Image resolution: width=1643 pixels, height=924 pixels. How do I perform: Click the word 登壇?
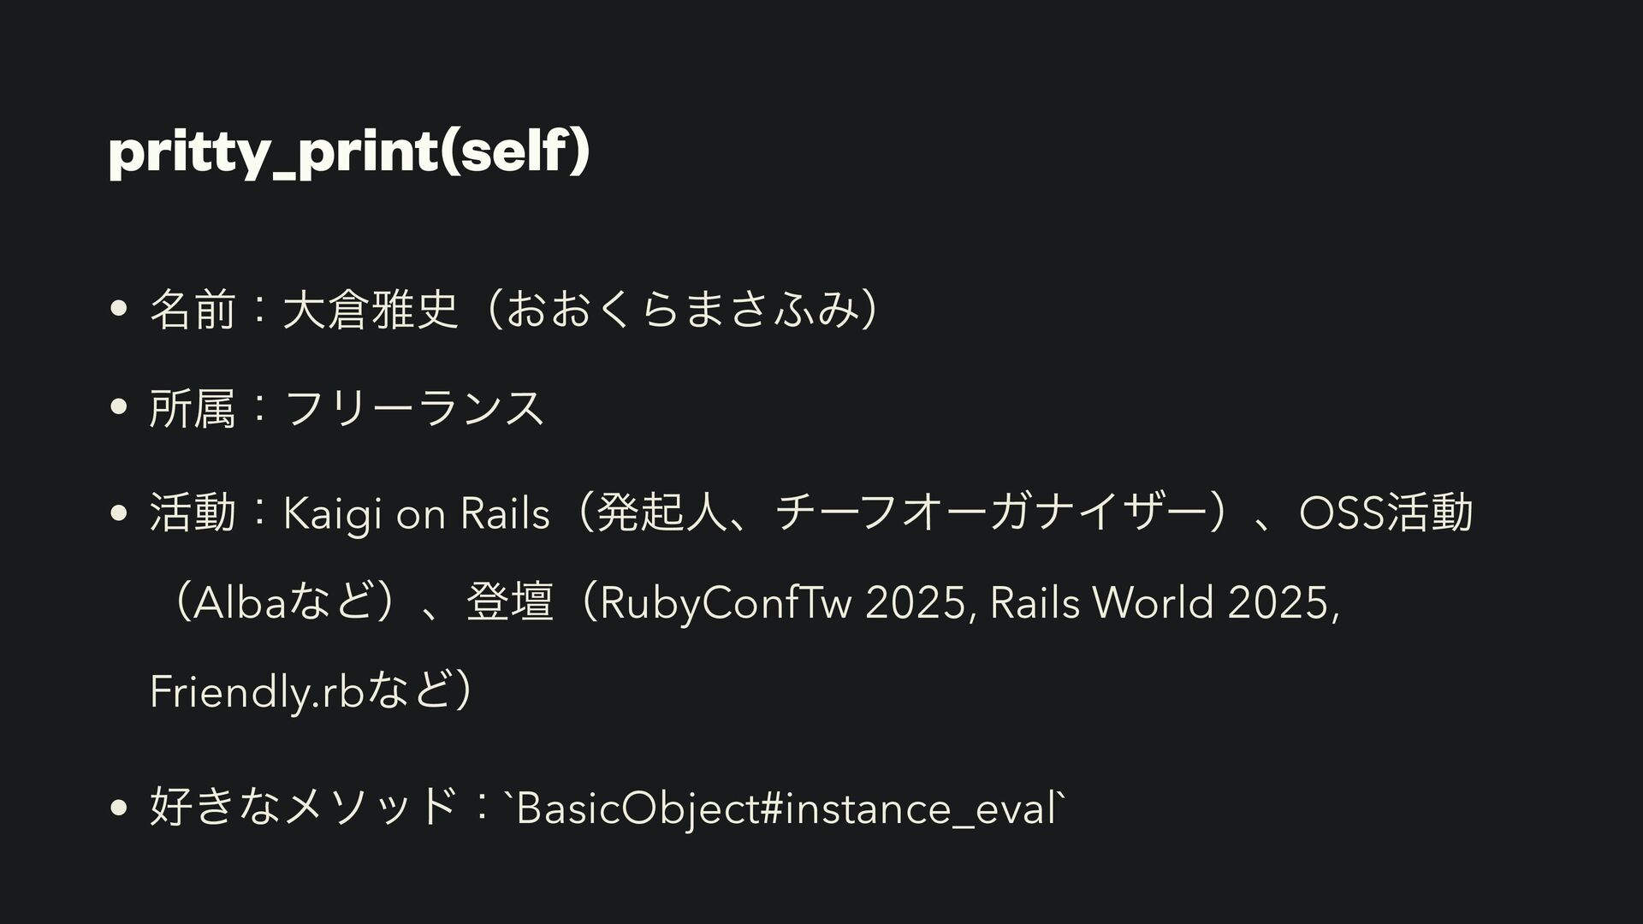509,603
